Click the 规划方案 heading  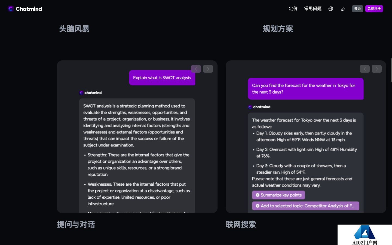(278, 29)
